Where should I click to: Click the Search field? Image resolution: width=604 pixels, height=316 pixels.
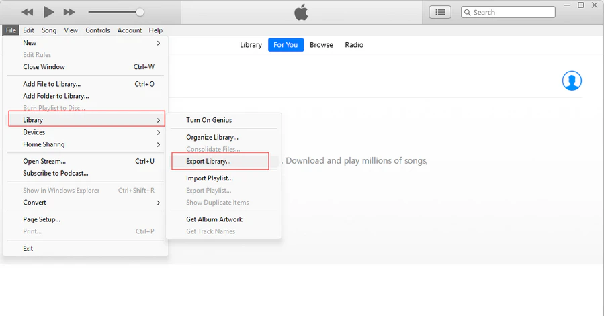tap(508, 12)
